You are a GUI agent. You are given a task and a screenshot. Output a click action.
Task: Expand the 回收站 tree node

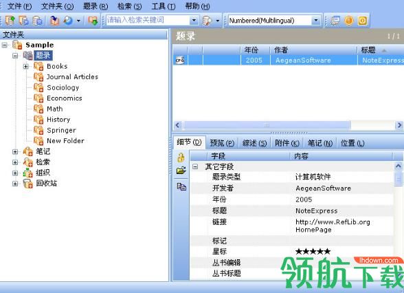point(15,184)
